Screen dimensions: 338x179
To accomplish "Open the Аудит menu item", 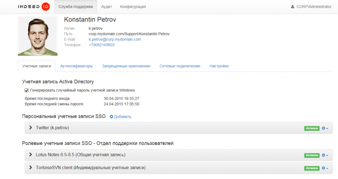I will 106,7.
